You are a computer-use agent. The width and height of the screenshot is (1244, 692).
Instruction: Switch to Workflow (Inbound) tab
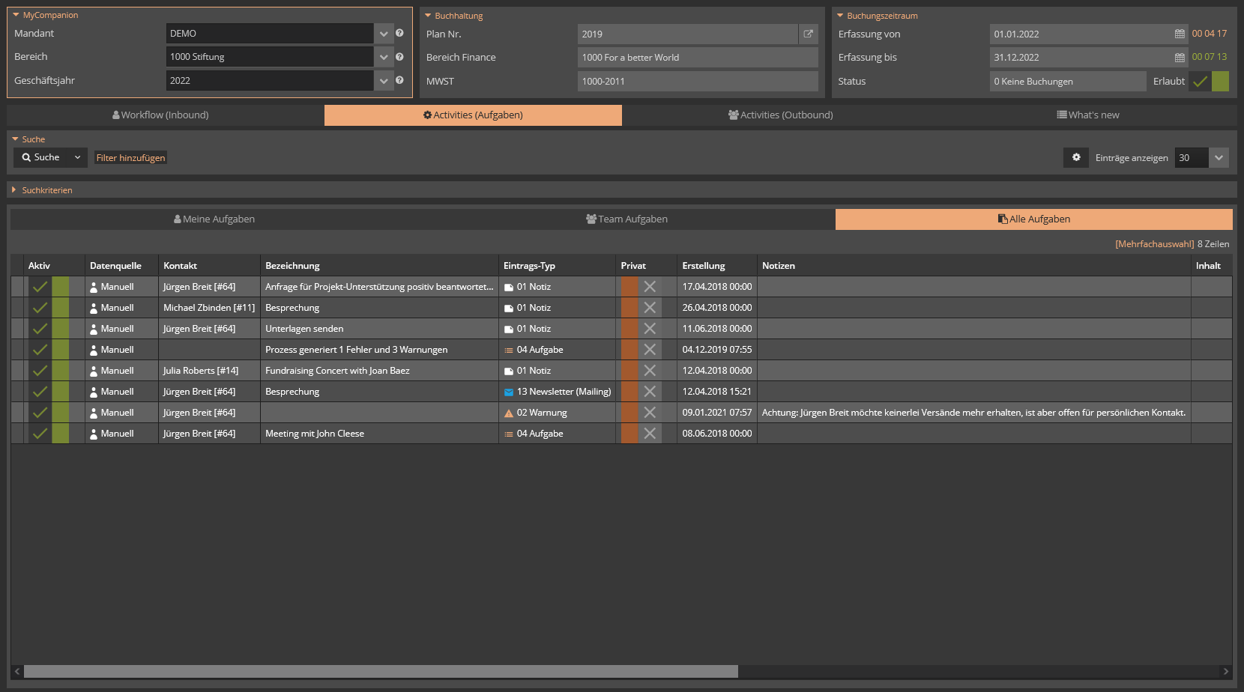[x=161, y=115]
